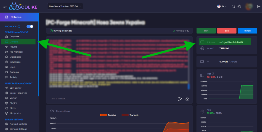262x132 pixels.
Task: Click SSD usage 4.29 GiB value
Action: [223, 62]
